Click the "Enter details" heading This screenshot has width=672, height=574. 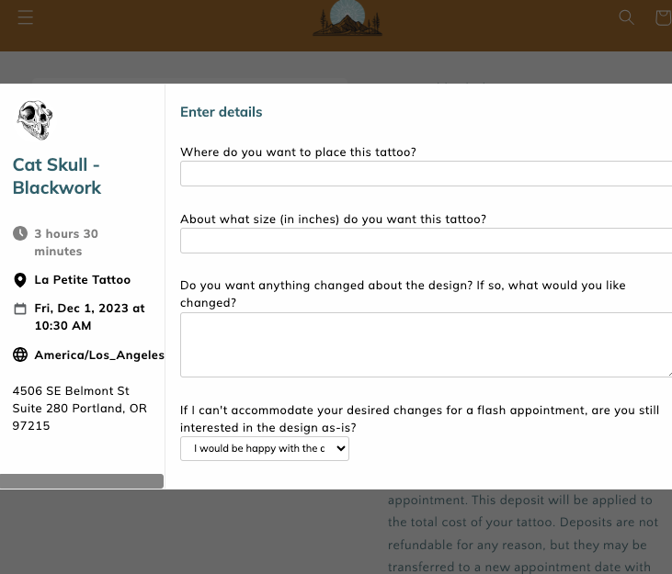click(222, 112)
